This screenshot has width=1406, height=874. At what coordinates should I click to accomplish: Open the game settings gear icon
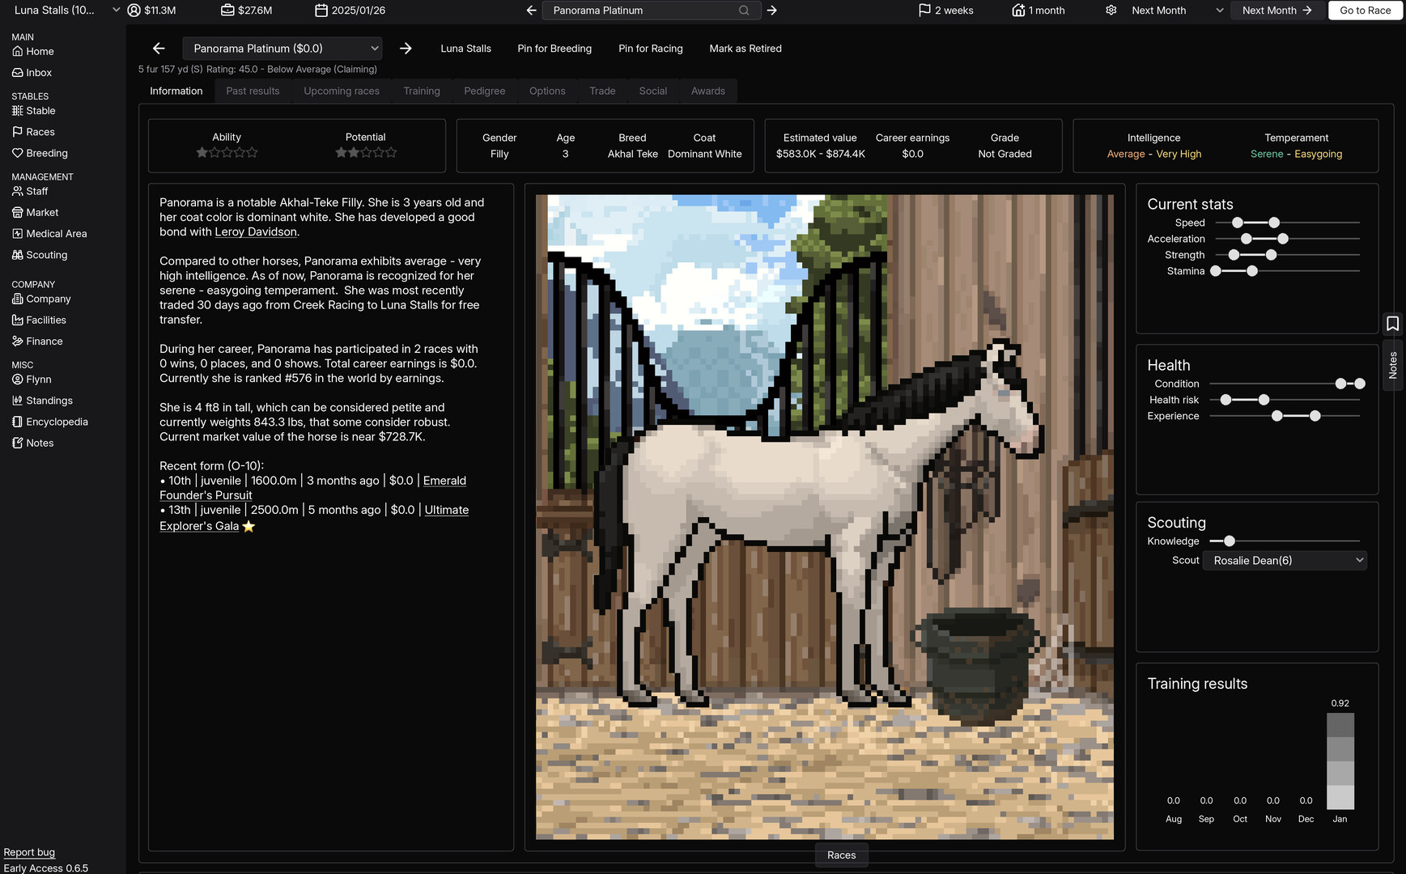tap(1111, 11)
